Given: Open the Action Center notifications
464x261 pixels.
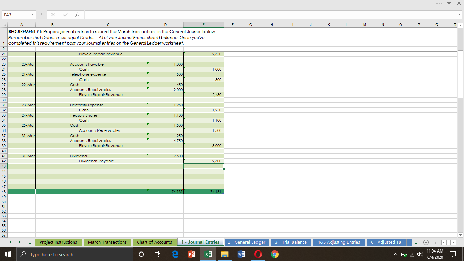Looking at the screenshot, I should [453, 254].
